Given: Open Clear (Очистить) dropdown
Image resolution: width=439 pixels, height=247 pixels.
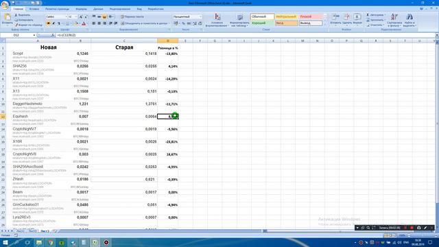Looking at the screenshot, I should coord(384,25).
